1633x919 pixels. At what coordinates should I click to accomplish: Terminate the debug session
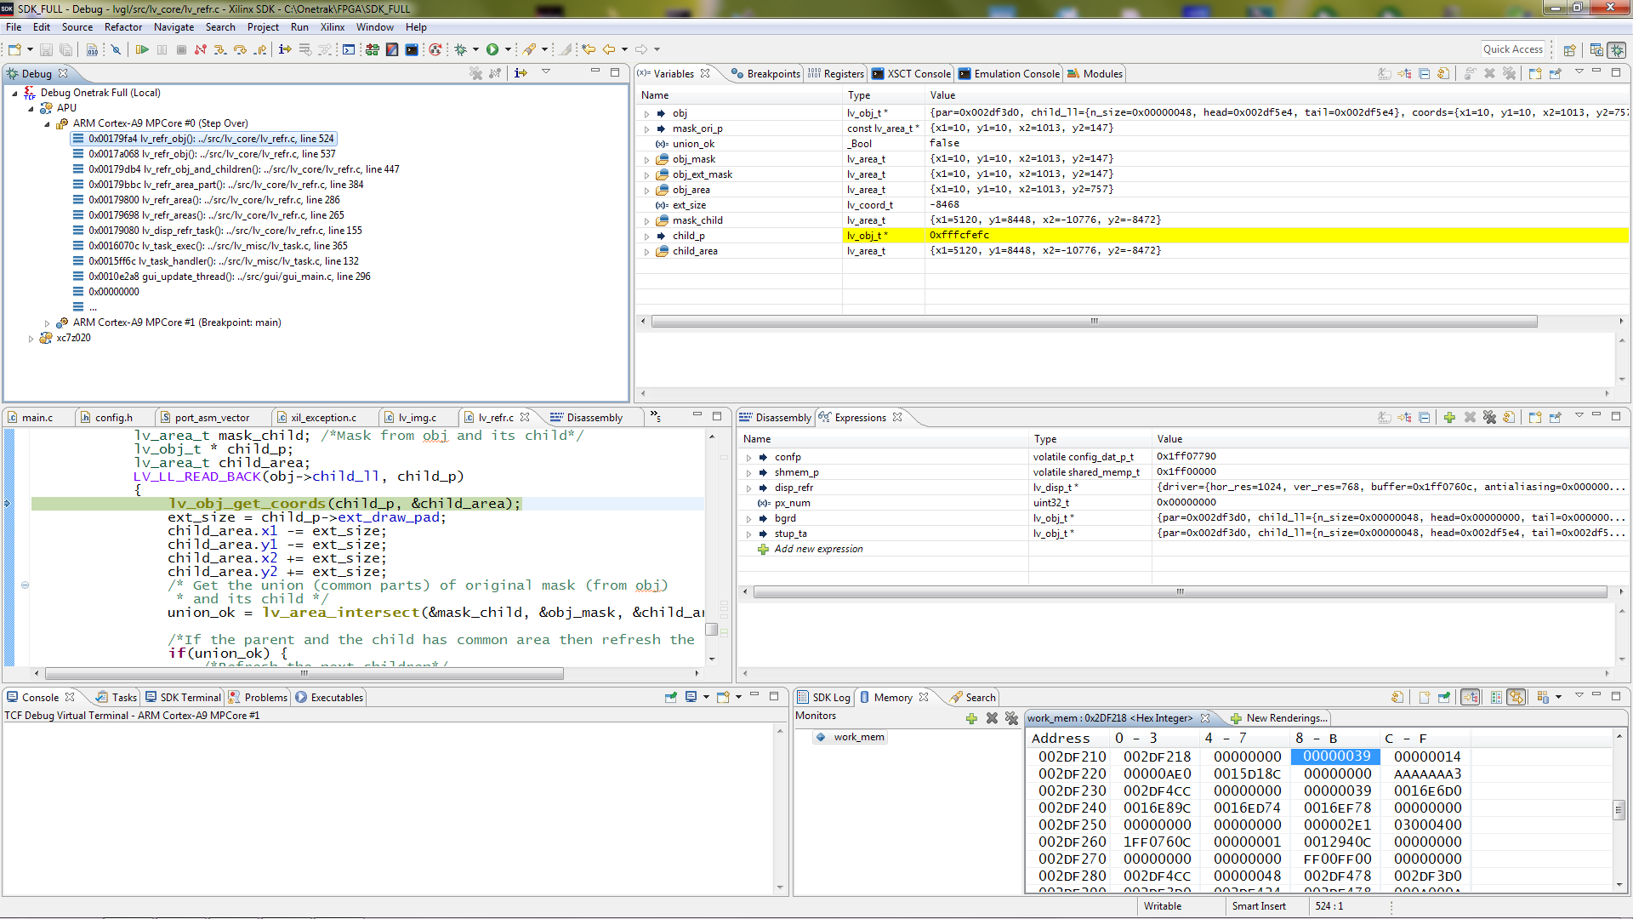click(181, 49)
